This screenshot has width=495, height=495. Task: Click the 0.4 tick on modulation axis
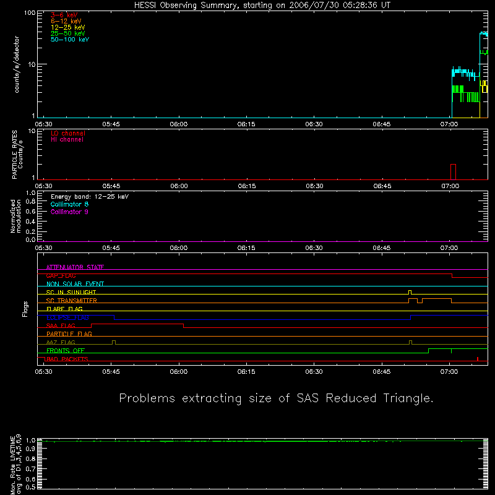click(x=30, y=222)
